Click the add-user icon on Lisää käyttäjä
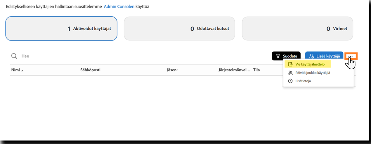 click(x=311, y=56)
